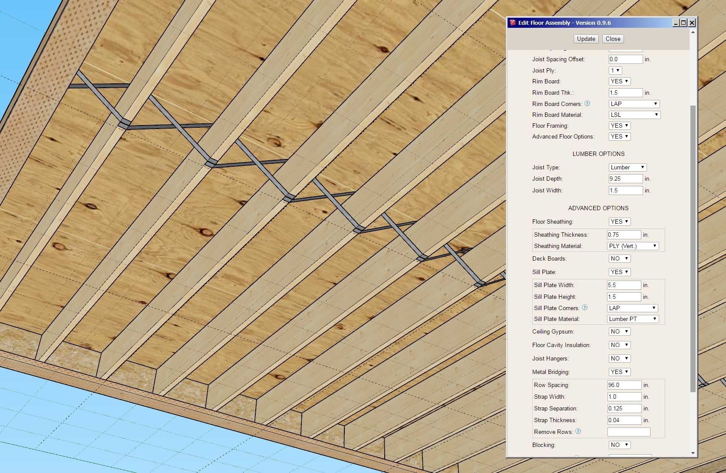
Task: Click the ADVANCED OPTIONS heading
Action: 598,208
